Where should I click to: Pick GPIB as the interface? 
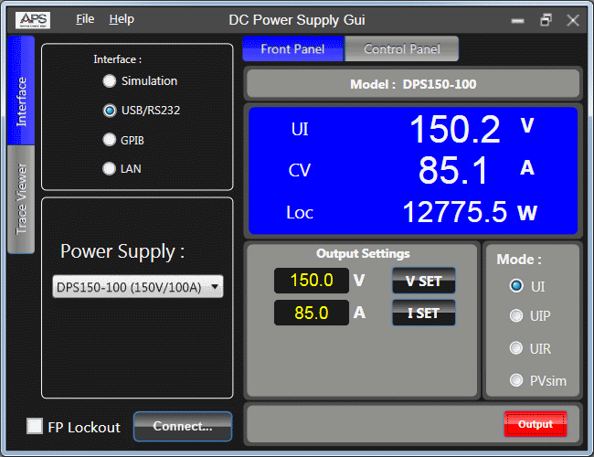(110, 141)
